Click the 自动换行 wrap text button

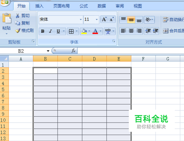tap(173, 20)
